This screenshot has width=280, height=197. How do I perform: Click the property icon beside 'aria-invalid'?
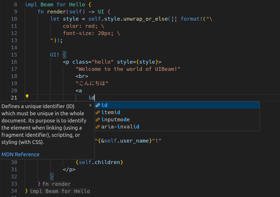98,127
